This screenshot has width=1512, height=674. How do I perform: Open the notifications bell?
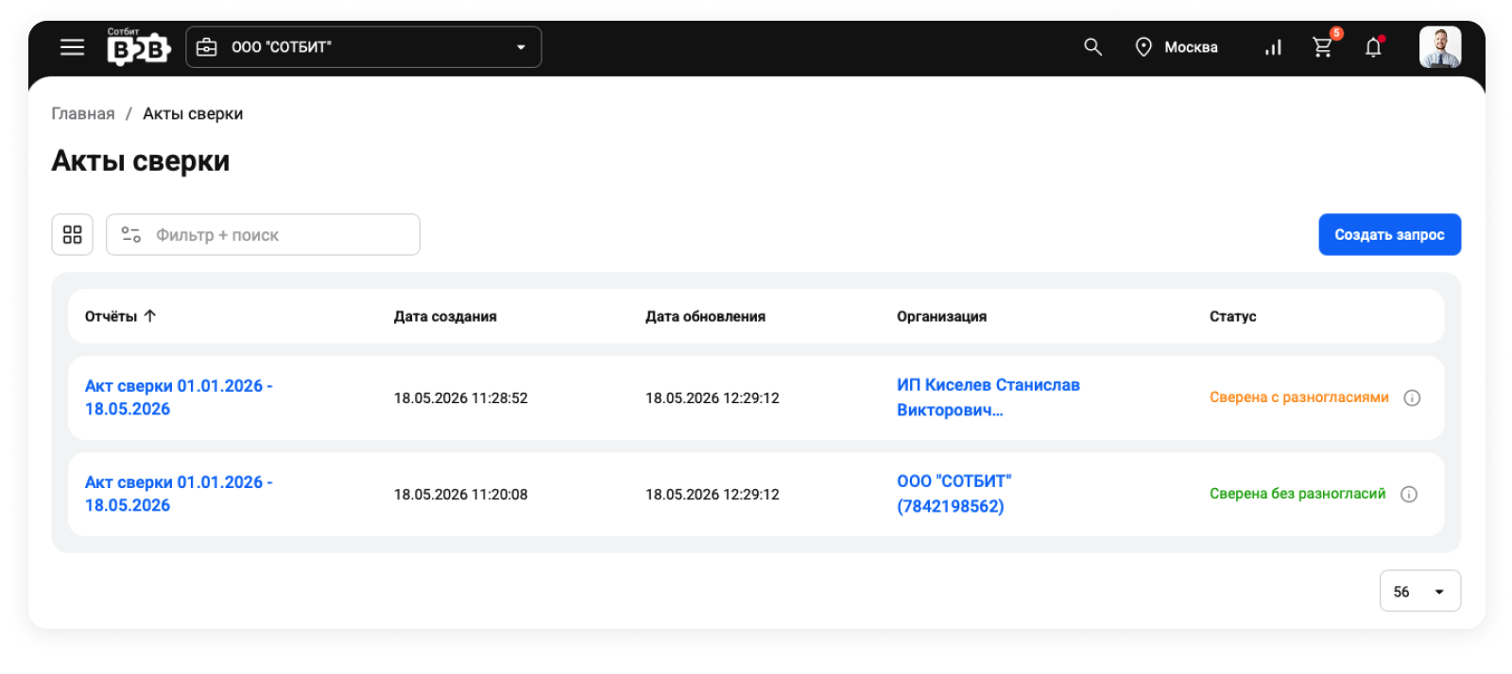tap(1373, 47)
